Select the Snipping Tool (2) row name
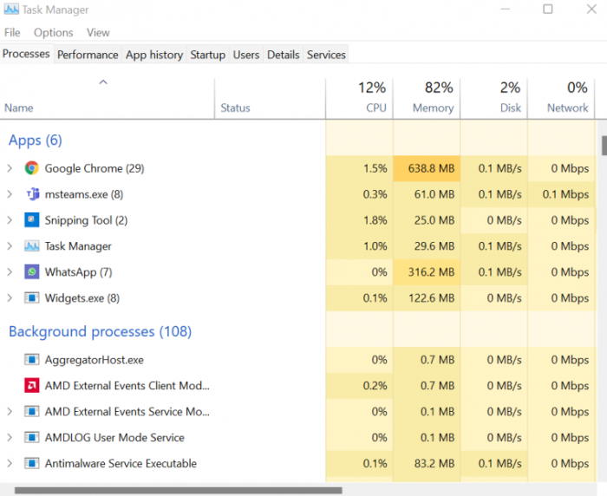This screenshot has height=496, width=607. pos(86,220)
